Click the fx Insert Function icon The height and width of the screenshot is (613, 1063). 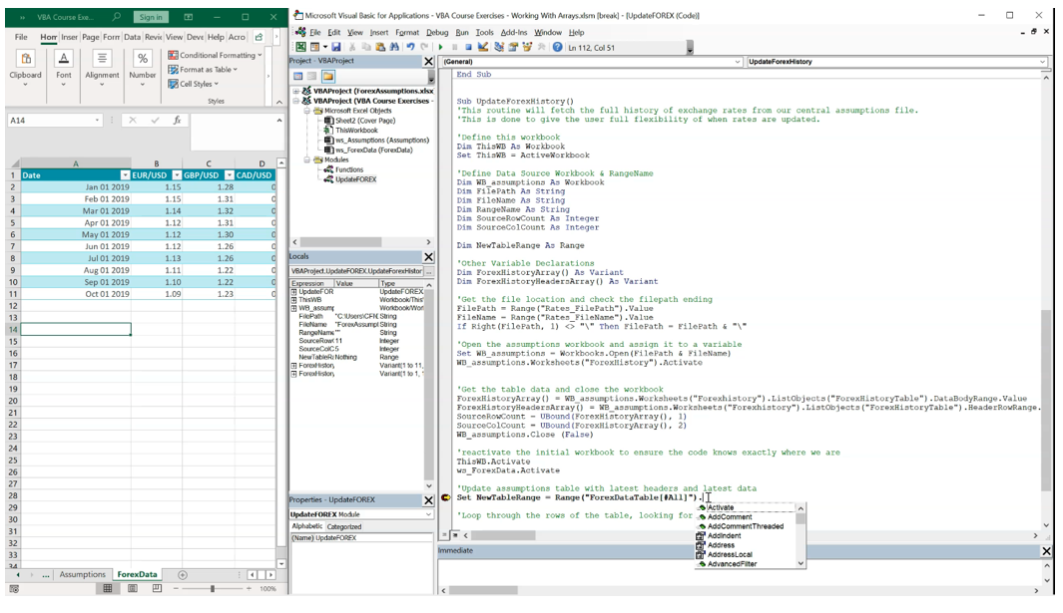[x=177, y=120]
